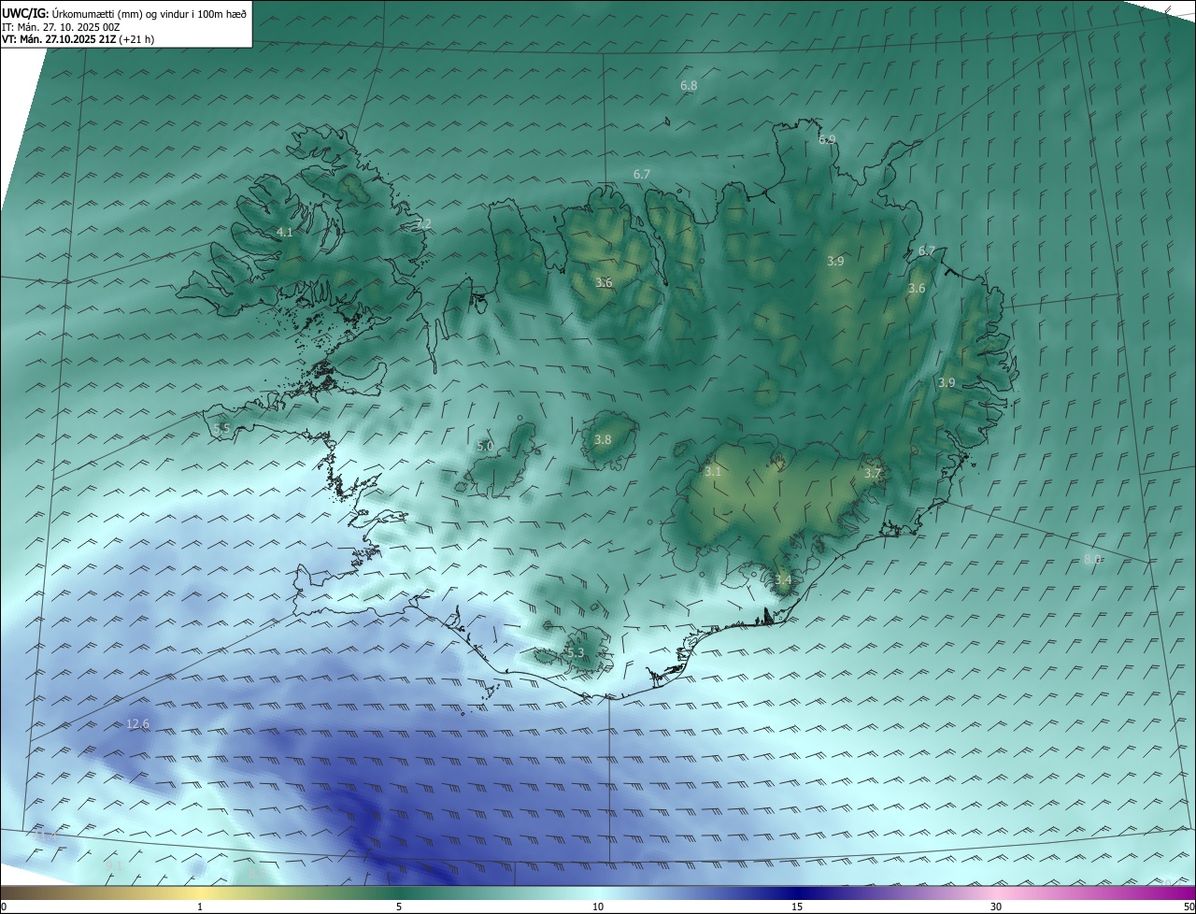Click the '30' tick label on the color scale
Screen dimensions: 1196x914
coord(996,907)
